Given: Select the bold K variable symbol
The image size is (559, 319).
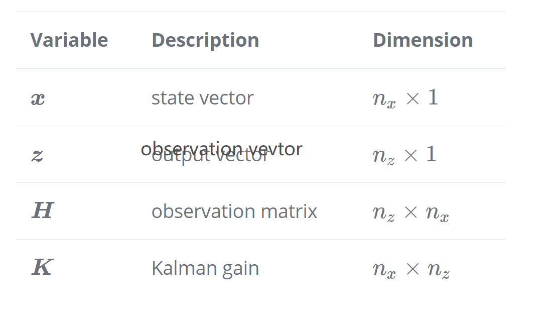Looking at the screenshot, I should pos(43,267).
